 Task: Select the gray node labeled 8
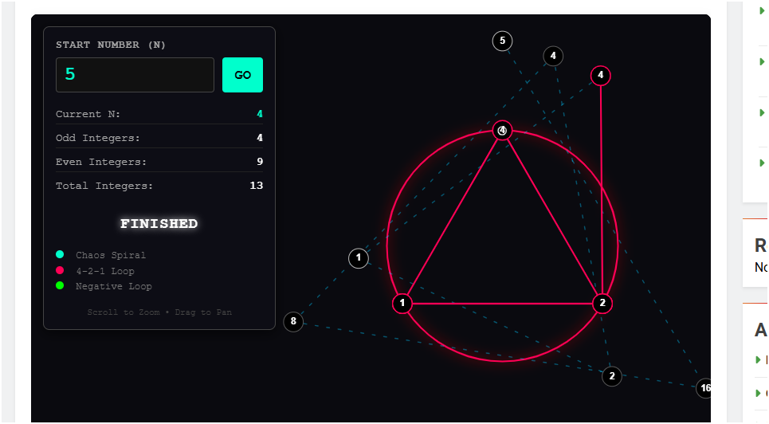point(293,322)
